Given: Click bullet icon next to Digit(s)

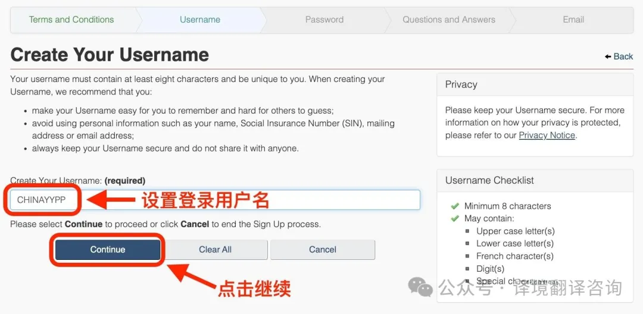Looking at the screenshot, I should 467,269.
